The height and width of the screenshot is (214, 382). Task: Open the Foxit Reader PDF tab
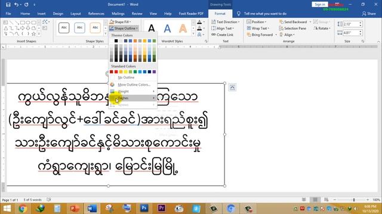[191, 14]
